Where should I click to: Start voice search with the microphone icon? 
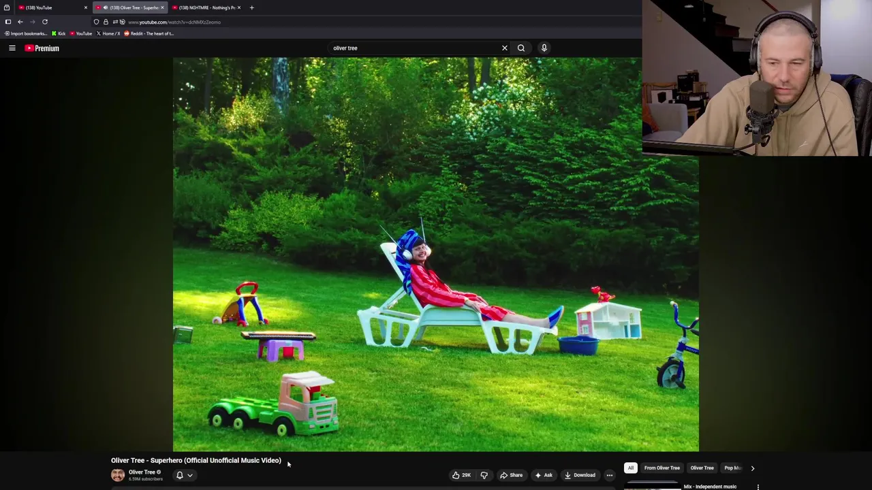pos(544,48)
